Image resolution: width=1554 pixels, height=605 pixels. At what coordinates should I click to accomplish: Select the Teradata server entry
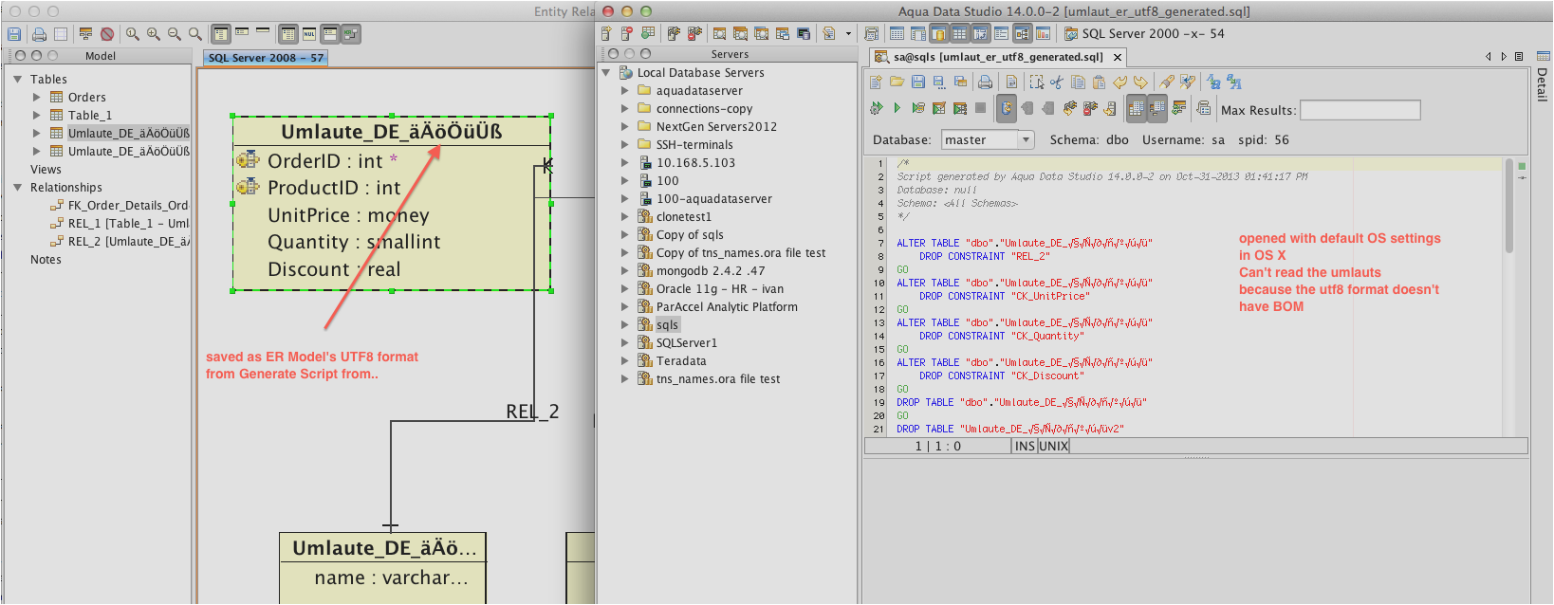click(681, 361)
